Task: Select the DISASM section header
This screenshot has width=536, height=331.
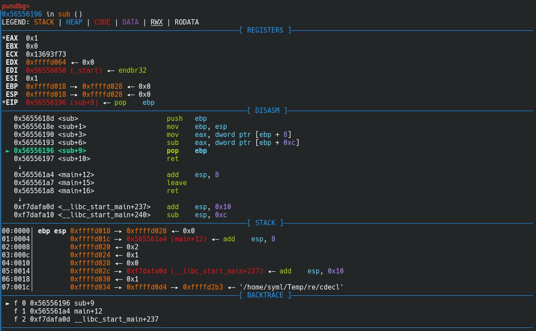Action: pos(267,111)
